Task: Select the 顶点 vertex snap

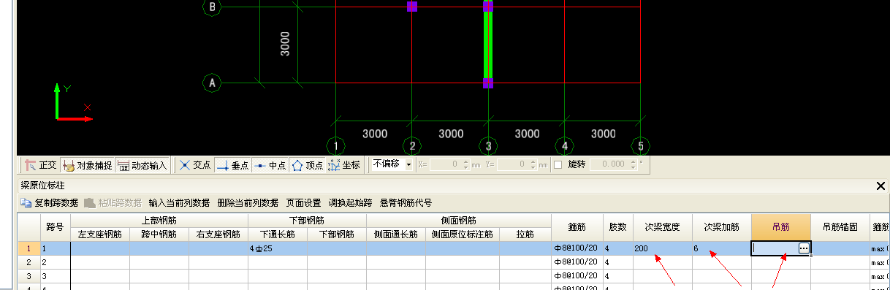Action: pyautogui.click(x=308, y=165)
